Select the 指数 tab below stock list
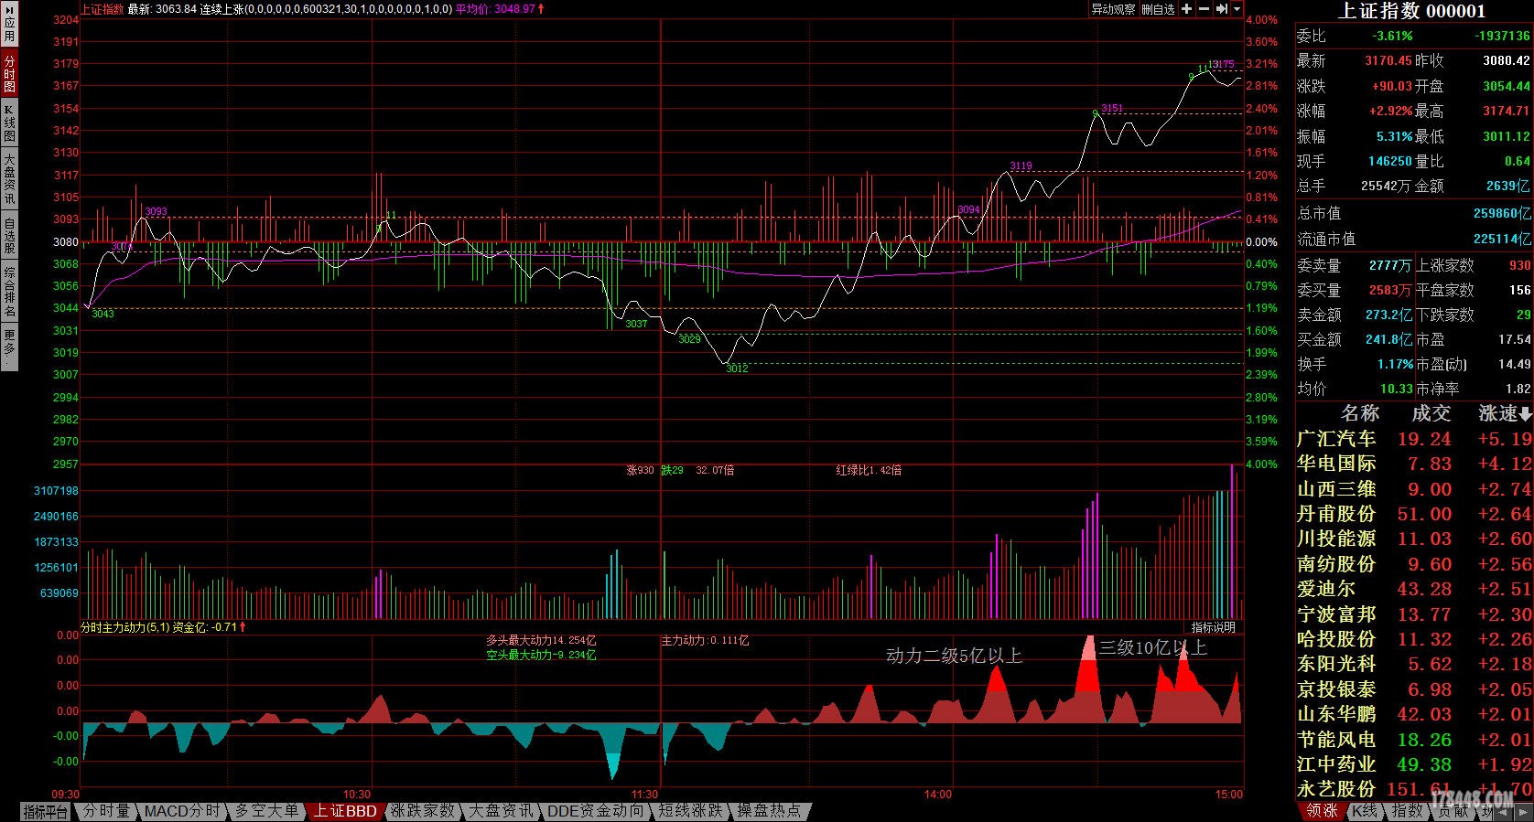The image size is (1534, 822). pyautogui.click(x=1408, y=811)
